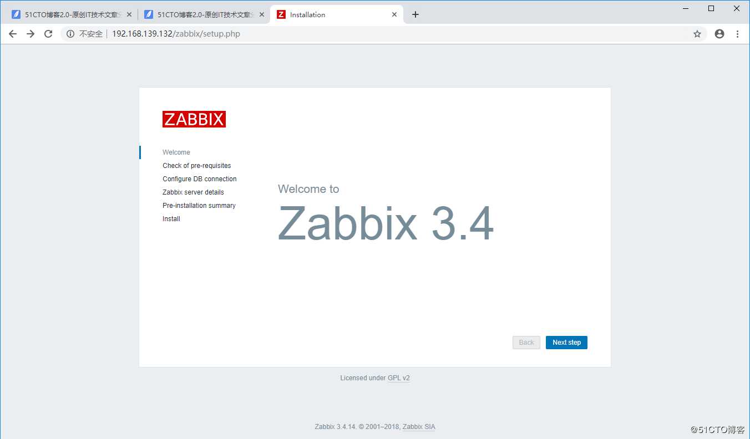Image resolution: width=750 pixels, height=439 pixels.
Task: Go back using browser back arrow
Action: (13, 34)
